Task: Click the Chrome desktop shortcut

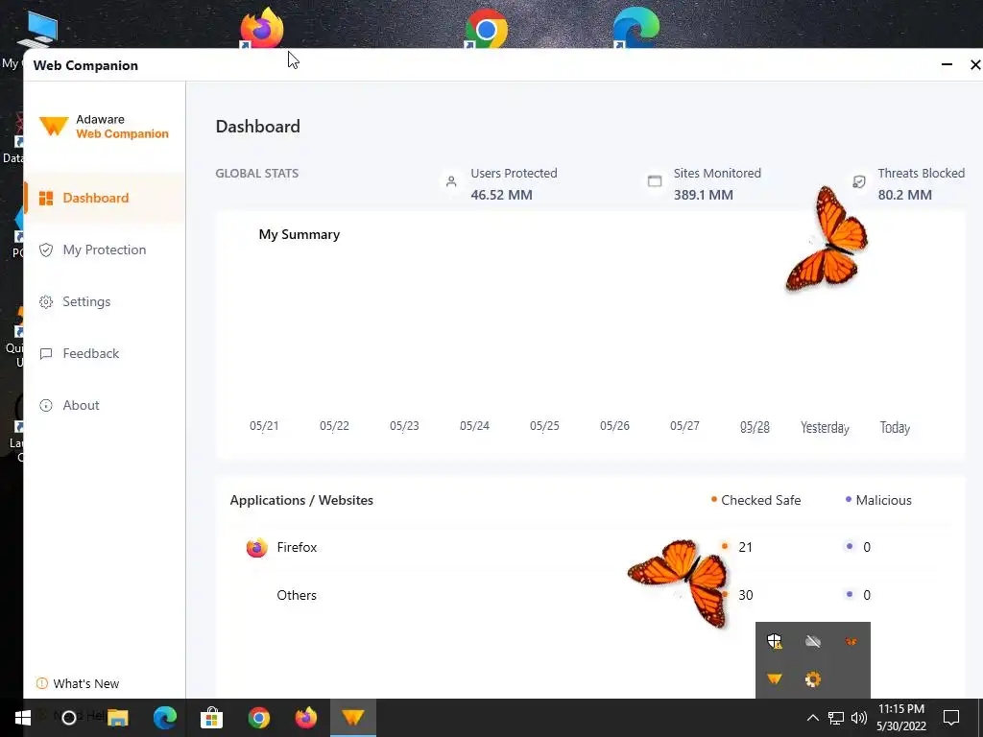Action: (x=486, y=29)
